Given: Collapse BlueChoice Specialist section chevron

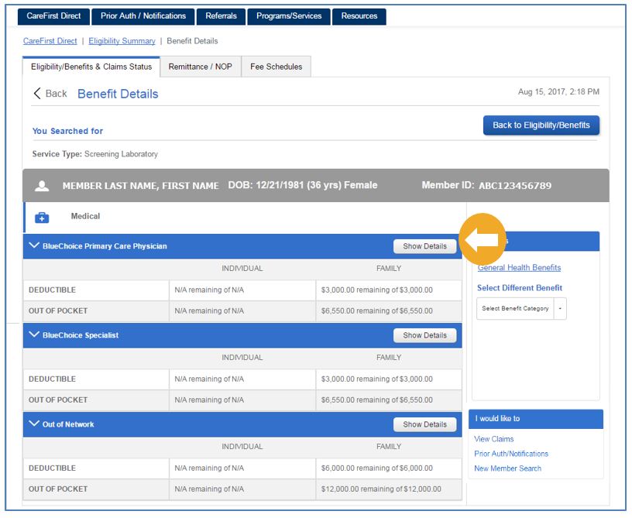Looking at the screenshot, I should point(34,334).
